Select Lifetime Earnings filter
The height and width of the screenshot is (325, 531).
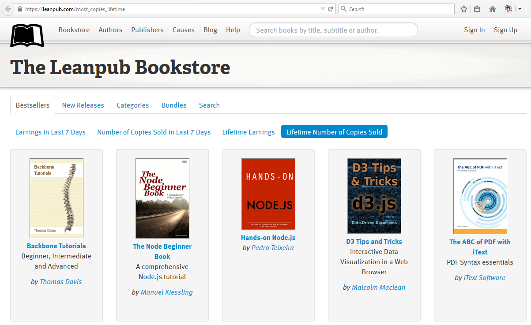pyautogui.click(x=249, y=132)
